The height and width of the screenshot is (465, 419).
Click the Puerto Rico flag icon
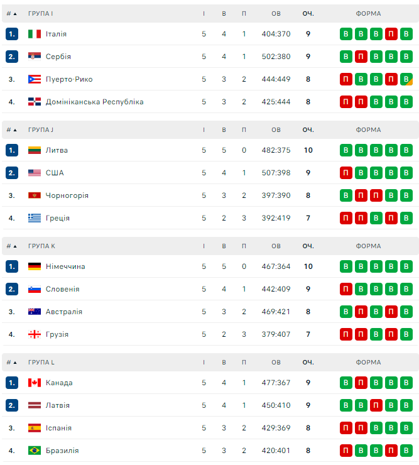(35, 79)
